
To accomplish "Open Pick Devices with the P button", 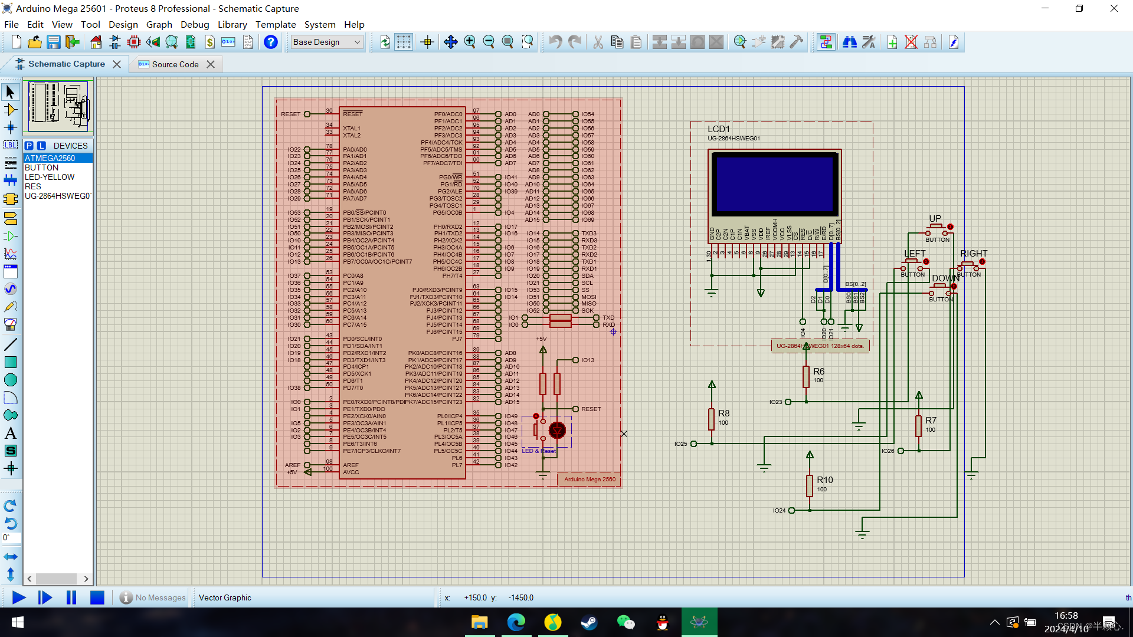I will (x=30, y=145).
